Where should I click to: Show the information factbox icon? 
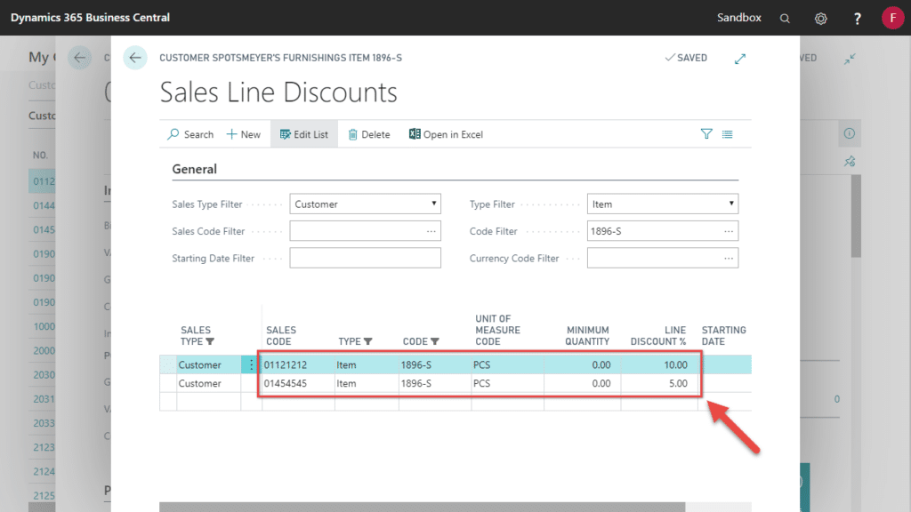850,133
